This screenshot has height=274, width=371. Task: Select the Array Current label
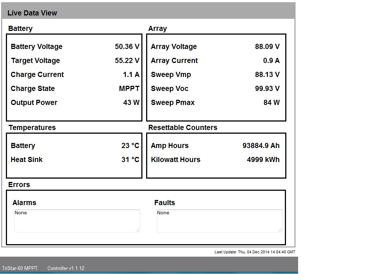[x=174, y=61]
